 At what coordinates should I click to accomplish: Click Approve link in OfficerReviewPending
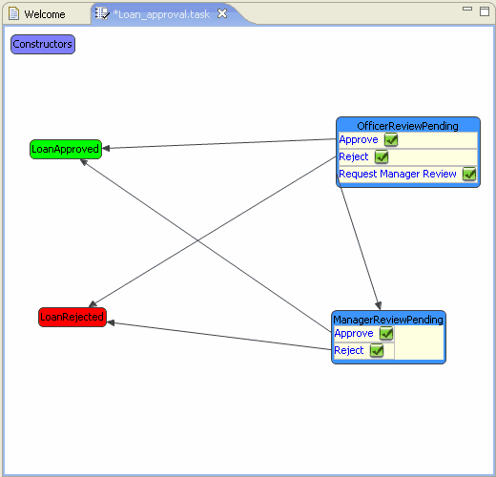tap(359, 139)
